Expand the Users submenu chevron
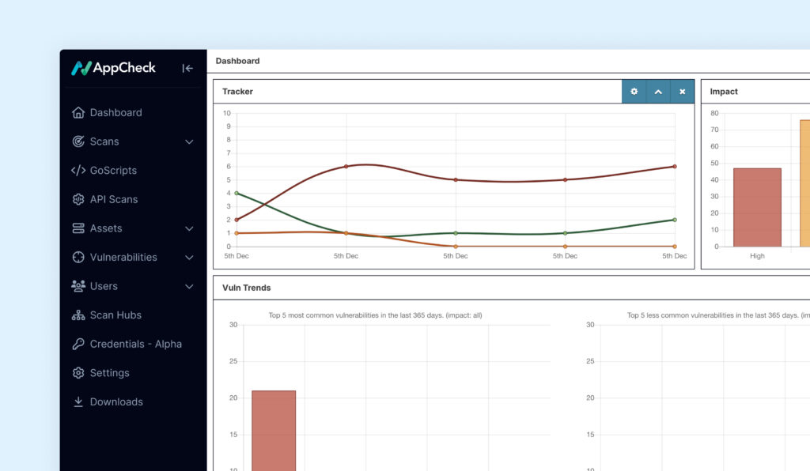 click(x=189, y=286)
